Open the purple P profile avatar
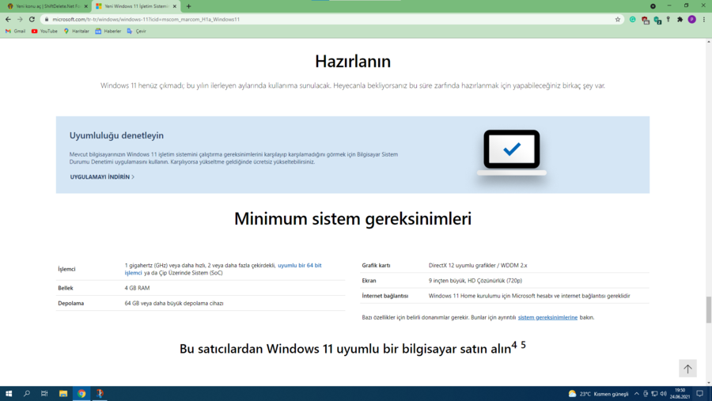Image resolution: width=712 pixels, height=401 pixels. click(x=692, y=20)
